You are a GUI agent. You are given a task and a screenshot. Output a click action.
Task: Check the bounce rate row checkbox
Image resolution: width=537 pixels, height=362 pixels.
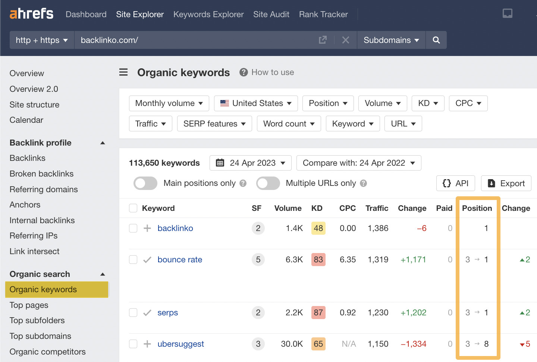click(x=133, y=259)
